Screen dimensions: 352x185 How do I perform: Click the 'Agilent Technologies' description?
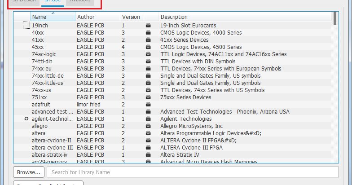coord(186,119)
